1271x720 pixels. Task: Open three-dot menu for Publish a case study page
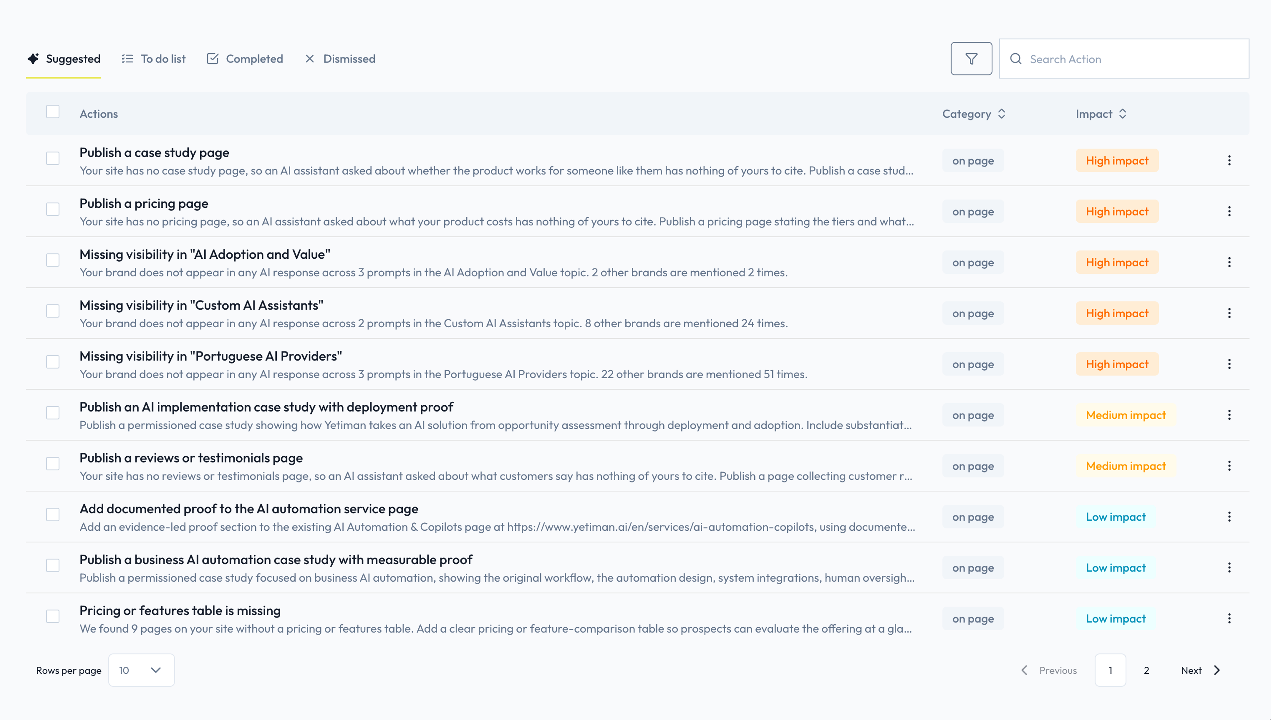click(1229, 161)
